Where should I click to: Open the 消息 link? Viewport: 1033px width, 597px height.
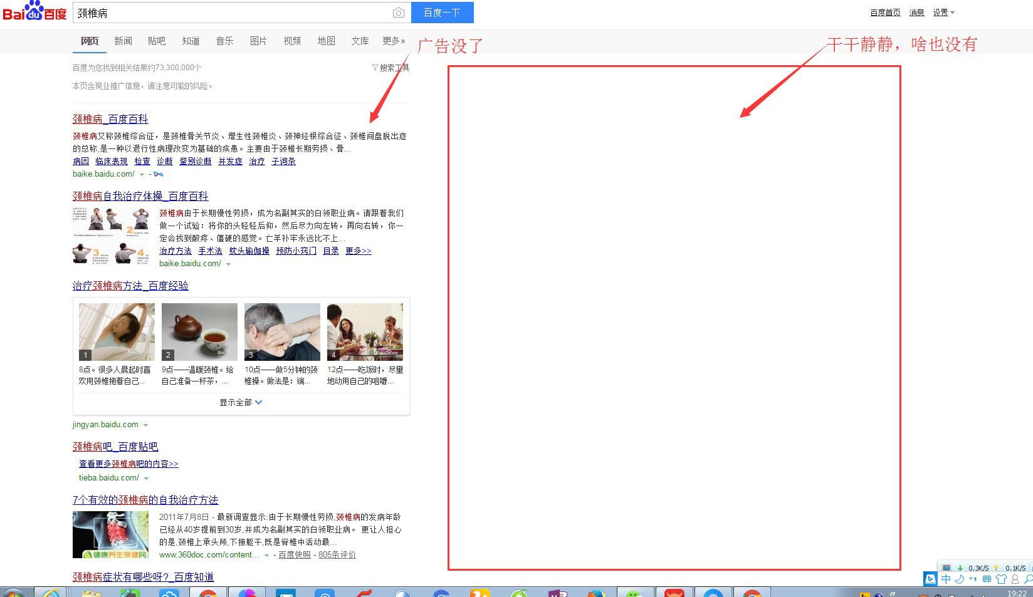coord(916,13)
